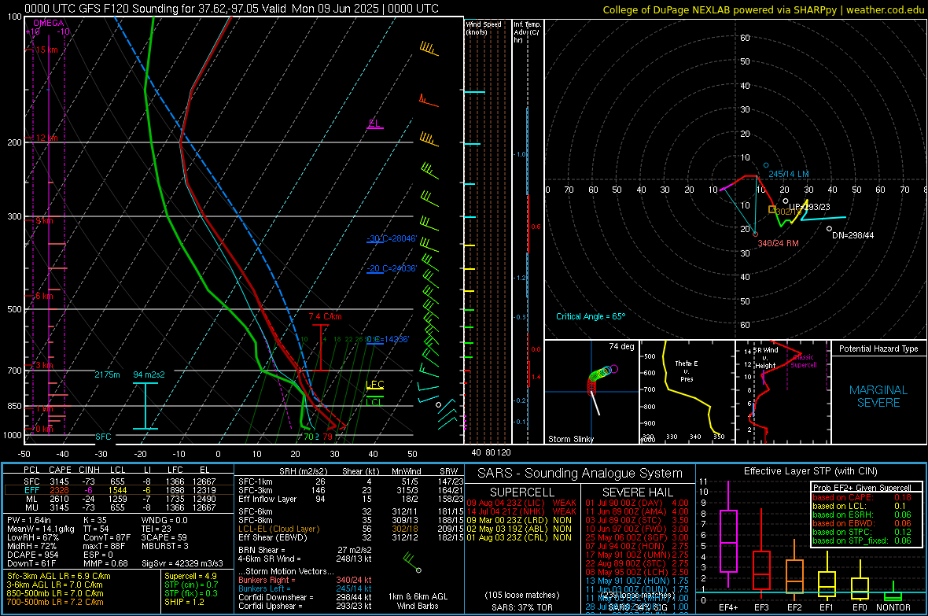Click the Classic Supercell label
The height and width of the screenshot is (616, 928).
pyautogui.click(x=804, y=361)
